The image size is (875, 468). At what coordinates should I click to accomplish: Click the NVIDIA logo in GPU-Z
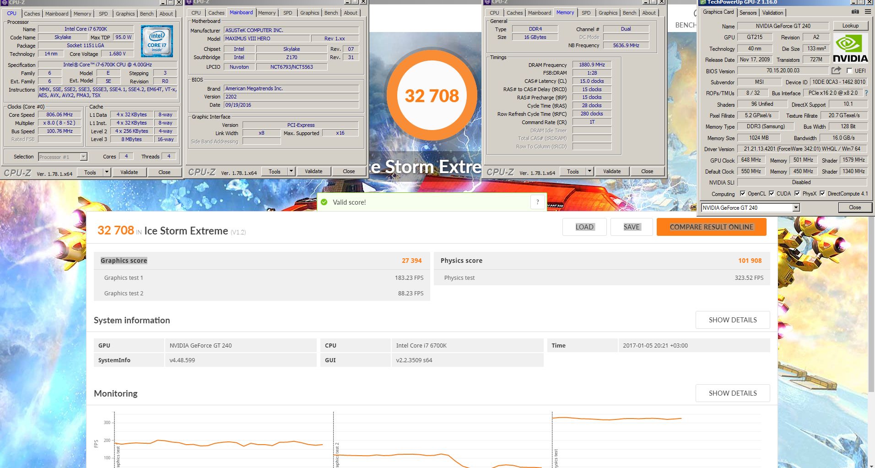tap(850, 48)
